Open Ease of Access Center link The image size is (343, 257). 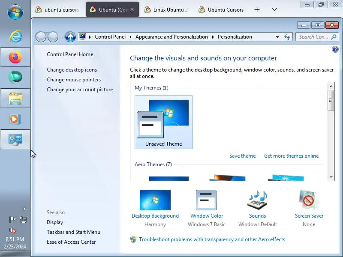pos(71,242)
